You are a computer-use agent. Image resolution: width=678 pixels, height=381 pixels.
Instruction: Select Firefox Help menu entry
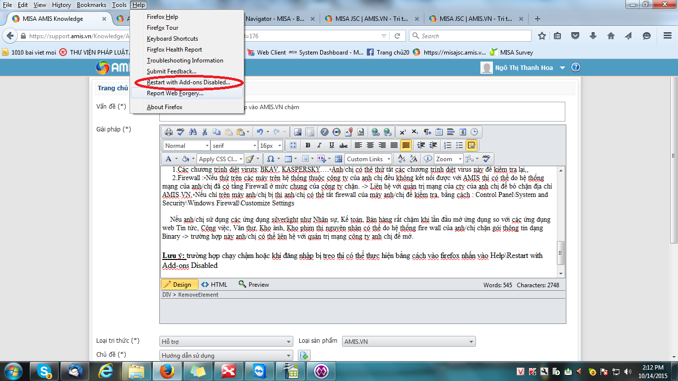tap(187, 17)
